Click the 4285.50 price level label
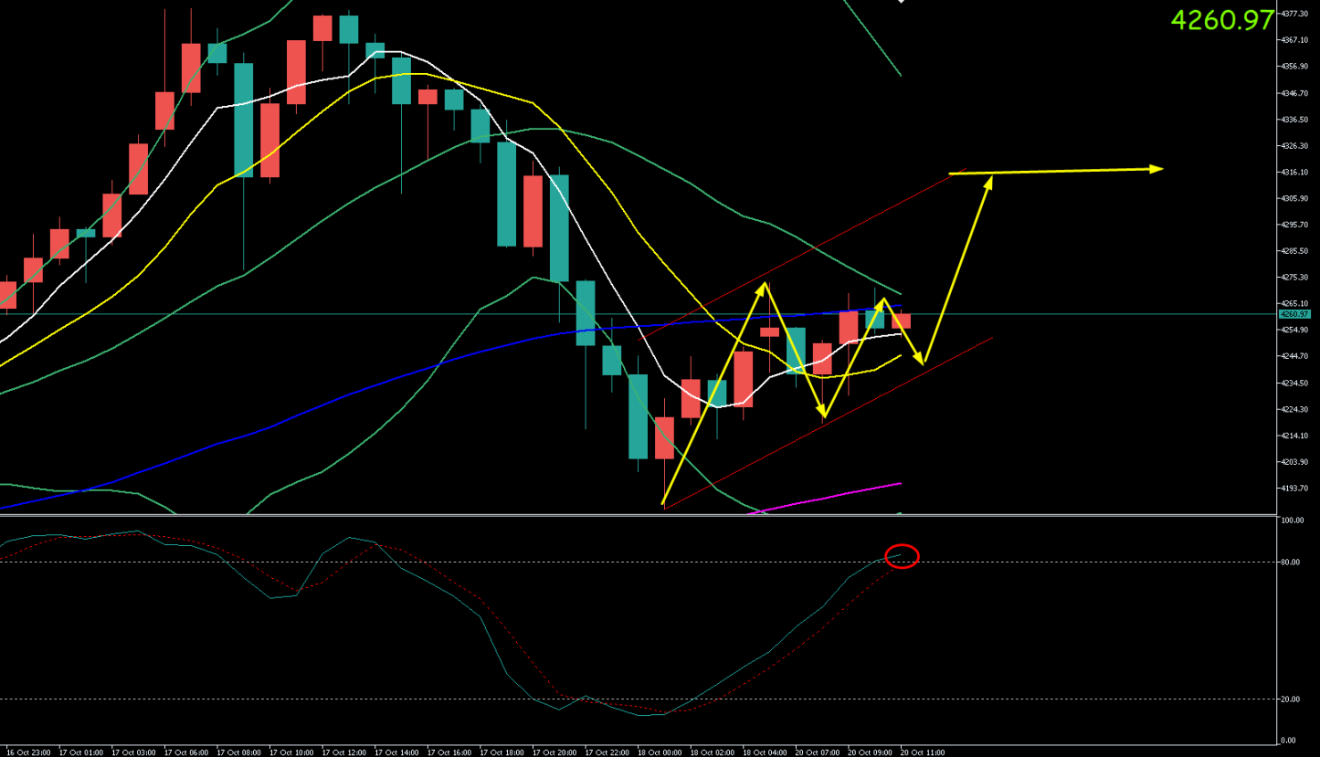Viewport: 1320px width, 757px height. [x=1294, y=251]
